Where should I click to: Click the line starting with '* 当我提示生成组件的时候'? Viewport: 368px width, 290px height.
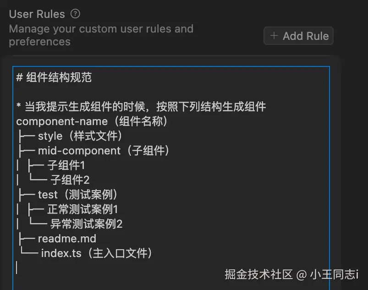[141, 107]
